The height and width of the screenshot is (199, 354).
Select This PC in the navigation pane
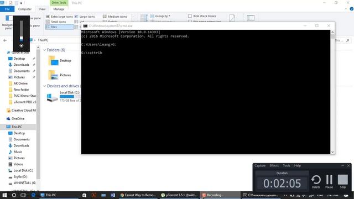coord(17,127)
